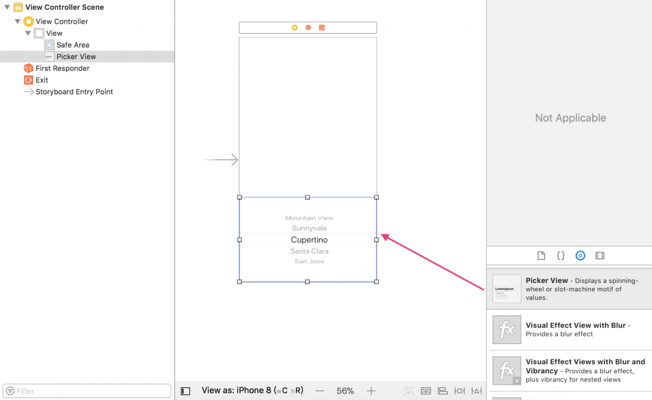The height and width of the screenshot is (400, 652).
Task: Click the First Responder cube icon in outline
Action: click(x=28, y=68)
